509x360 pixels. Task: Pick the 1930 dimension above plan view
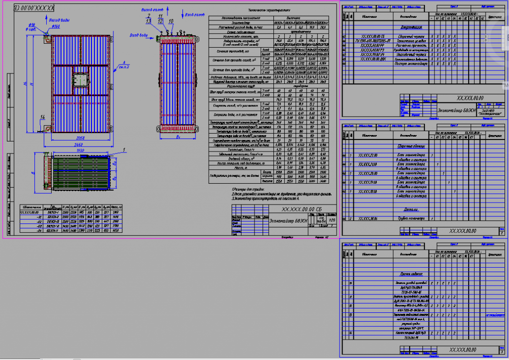click(80, 150)
